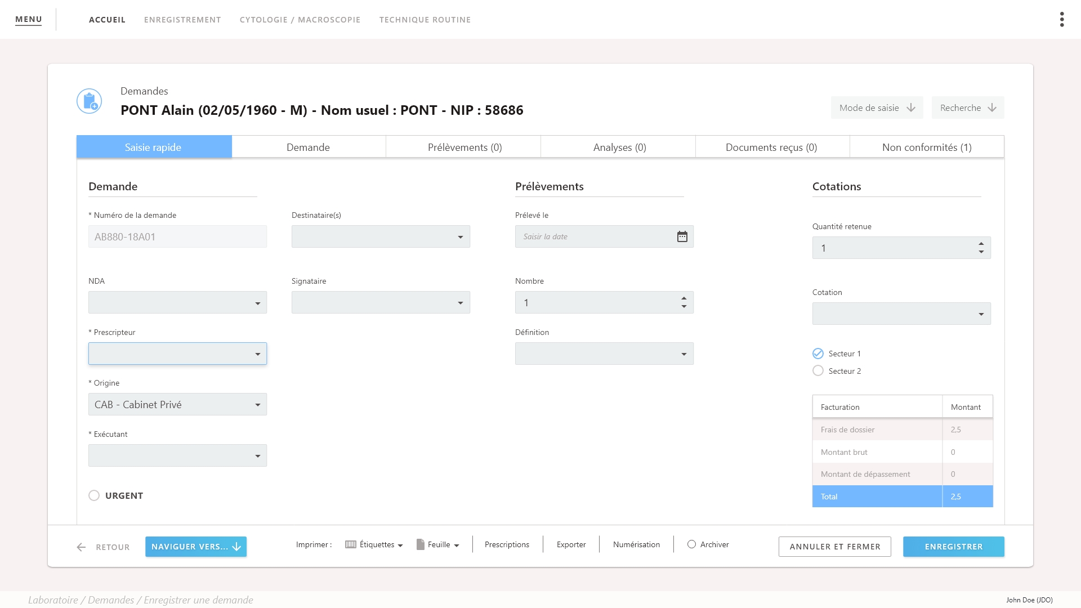This screenshot has width=1081, height=608.
Task: Click the Étiquettes barcode print icon
Action: tap(351, 544)
